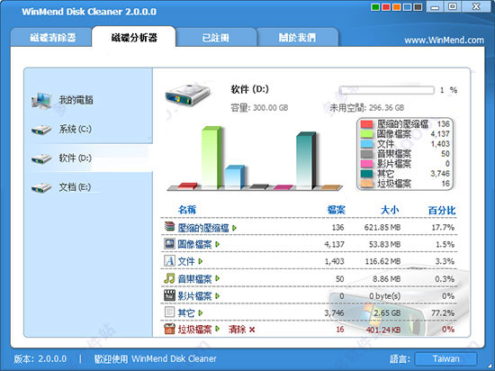Expand the 壓縮的壓縮檔 row arrow
The image size is (495, 371).
(x=234, y=228)
